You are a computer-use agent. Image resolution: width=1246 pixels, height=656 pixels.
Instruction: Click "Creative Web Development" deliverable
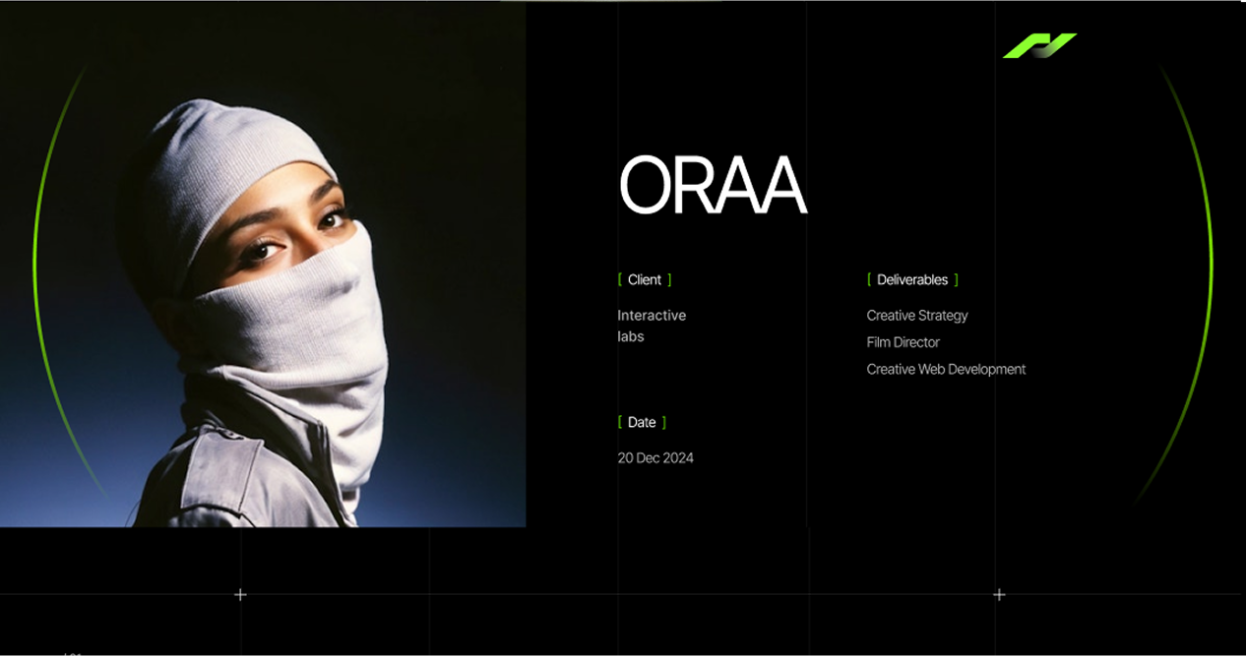tap(946, 370)
